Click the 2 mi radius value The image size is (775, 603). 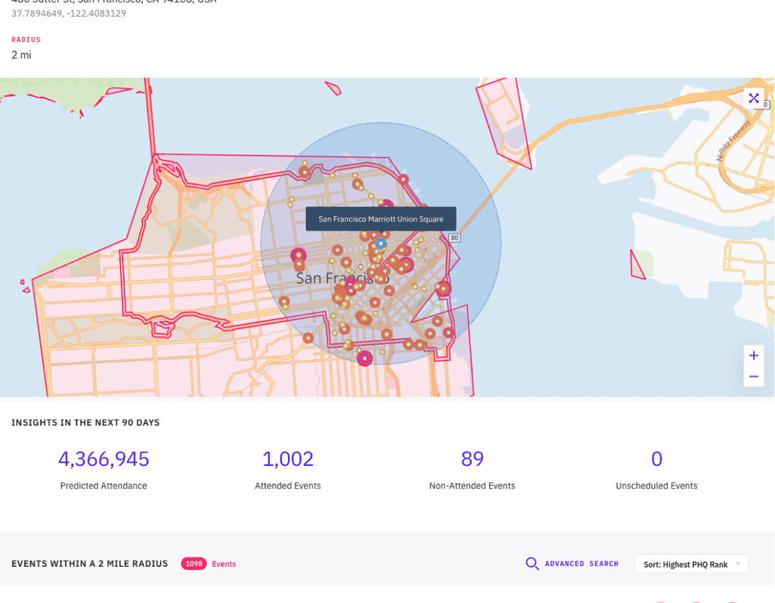click(21, 55)
